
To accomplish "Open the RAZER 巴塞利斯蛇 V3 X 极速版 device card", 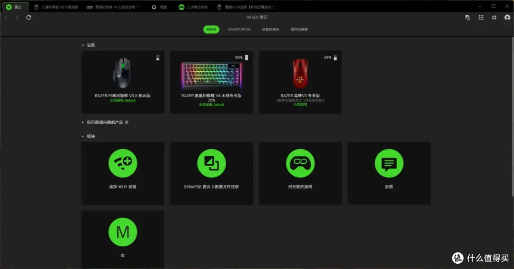I will point(123,82).
